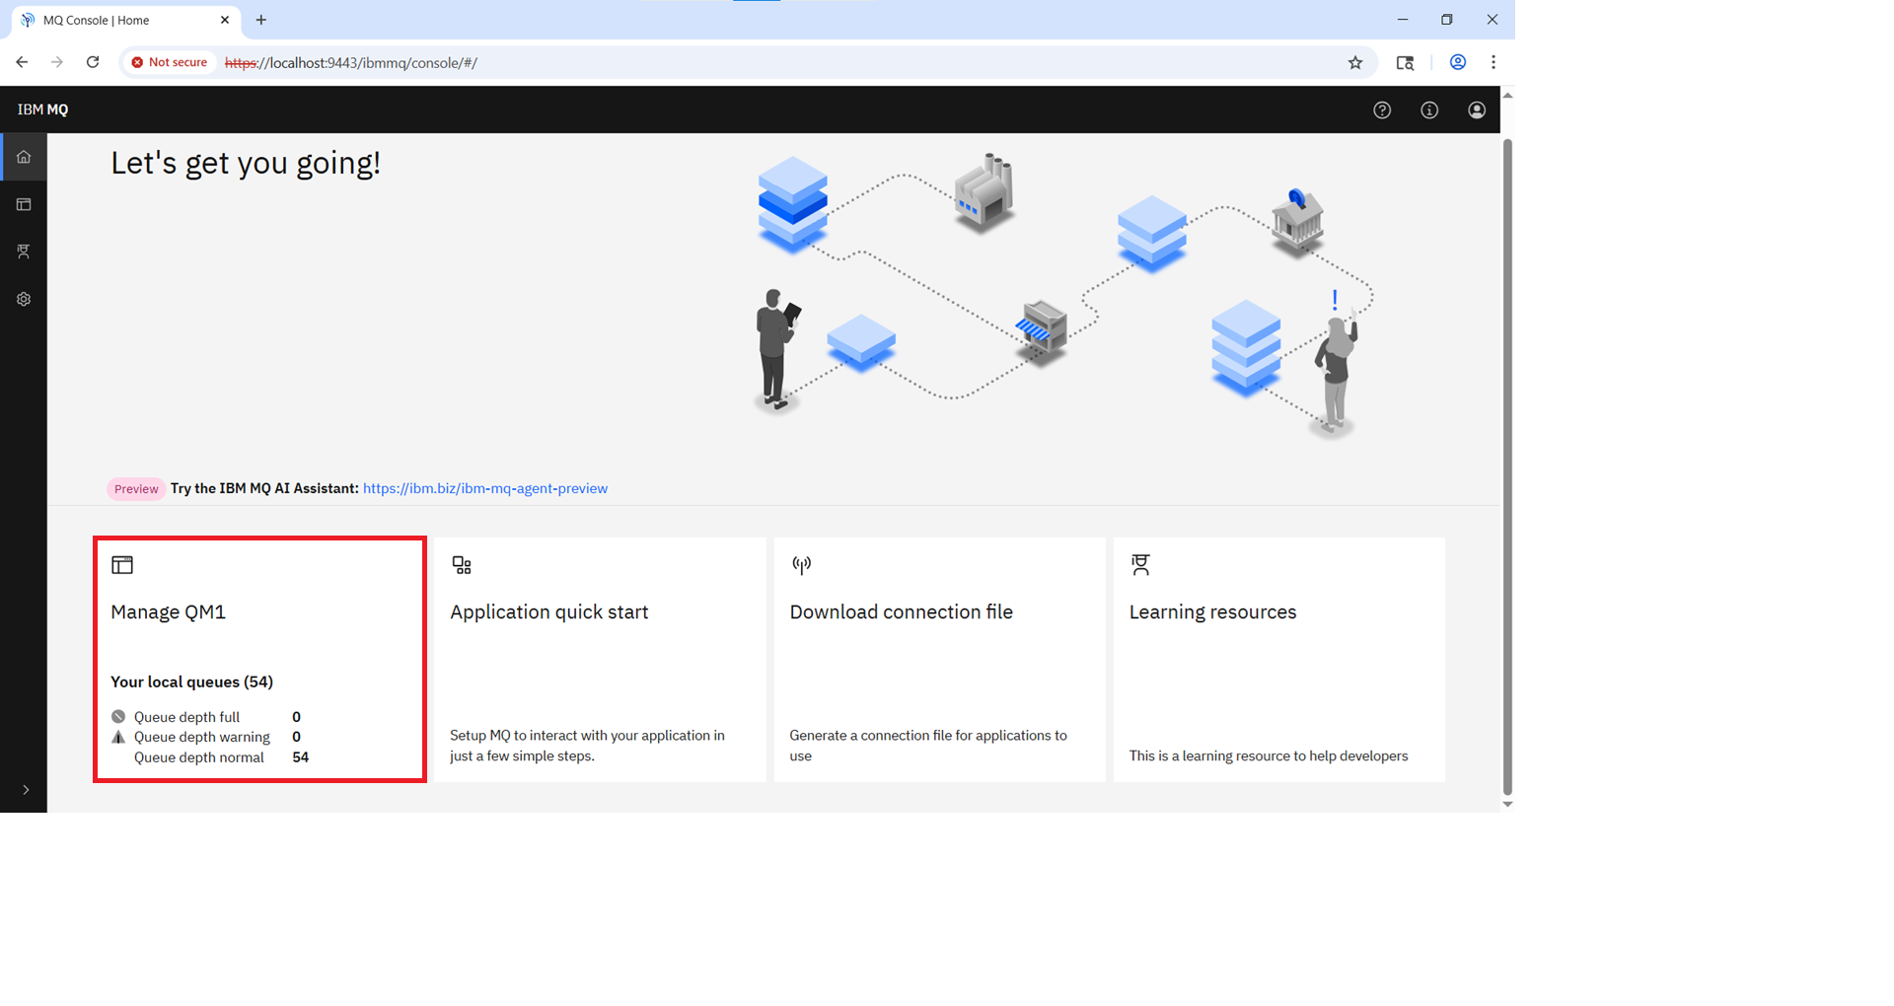Open the help question-mark icon
Screen dimensions: 1894x1006
point(1382,110)
